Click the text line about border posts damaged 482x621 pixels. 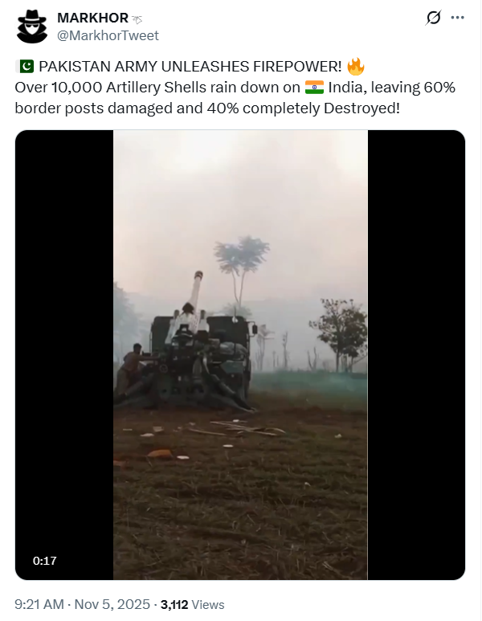tap(207, 108)
